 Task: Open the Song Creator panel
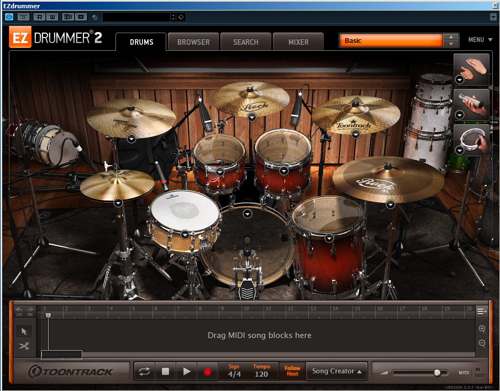336,371
